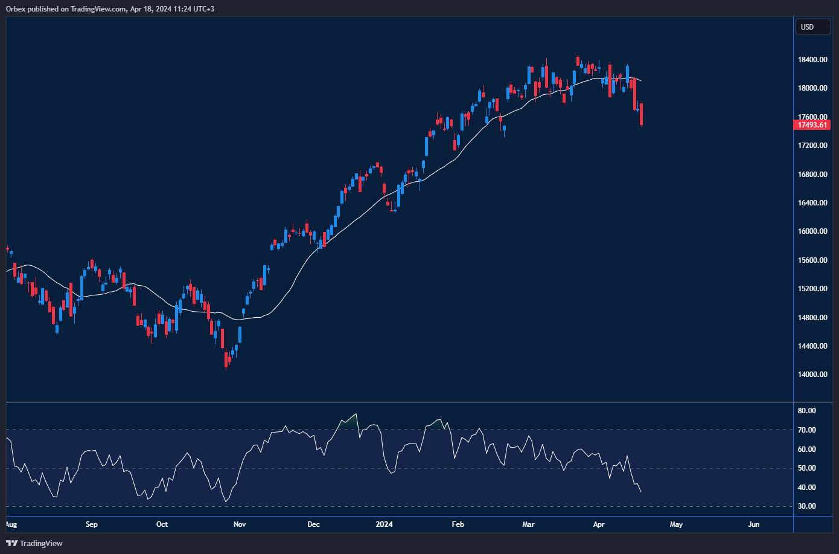This screenshot has height=554, width=839.
Task: Click the Jun label on the time axis
Action: coord(753,524)
